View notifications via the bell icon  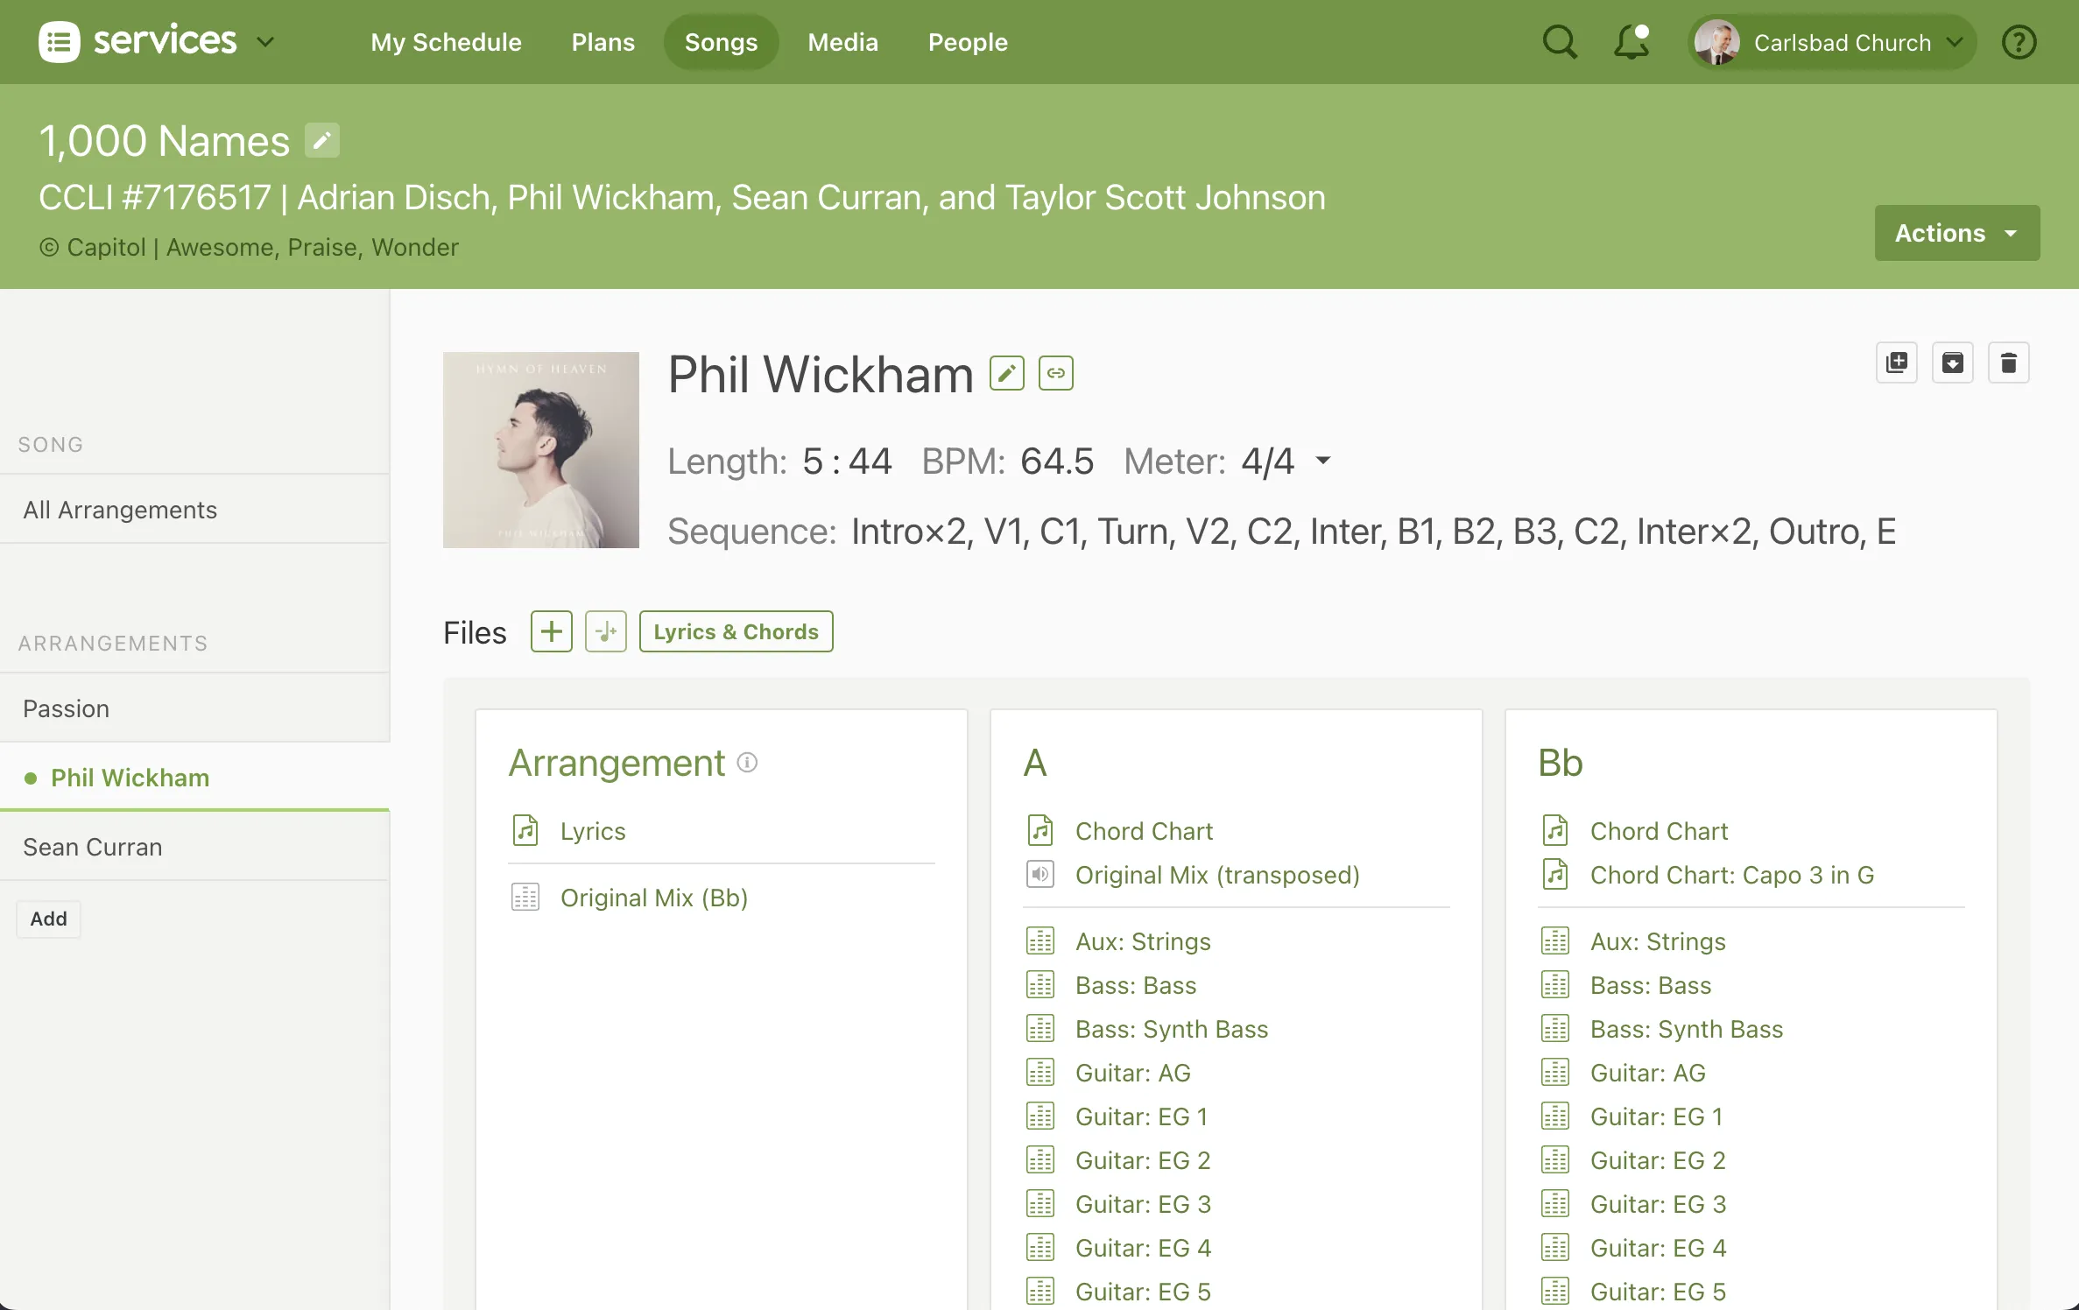tap(1631, 42)
